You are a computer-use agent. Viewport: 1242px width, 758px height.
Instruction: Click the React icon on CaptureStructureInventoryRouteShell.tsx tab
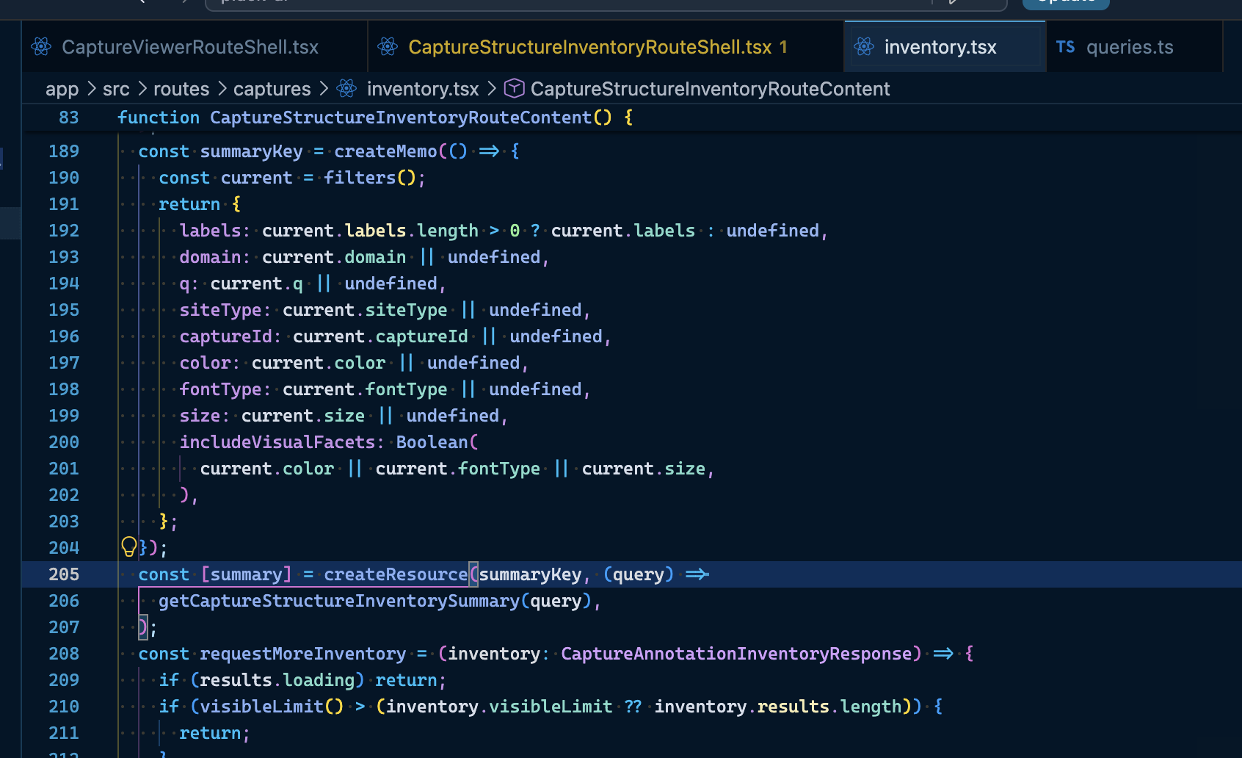click(388, 47)
